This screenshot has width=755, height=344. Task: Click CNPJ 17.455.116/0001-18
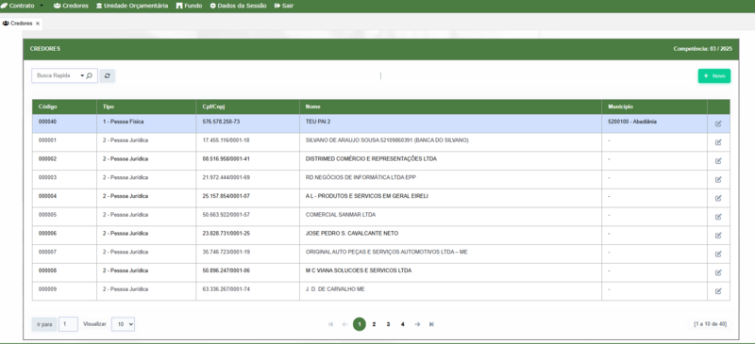tap(226, 140)
